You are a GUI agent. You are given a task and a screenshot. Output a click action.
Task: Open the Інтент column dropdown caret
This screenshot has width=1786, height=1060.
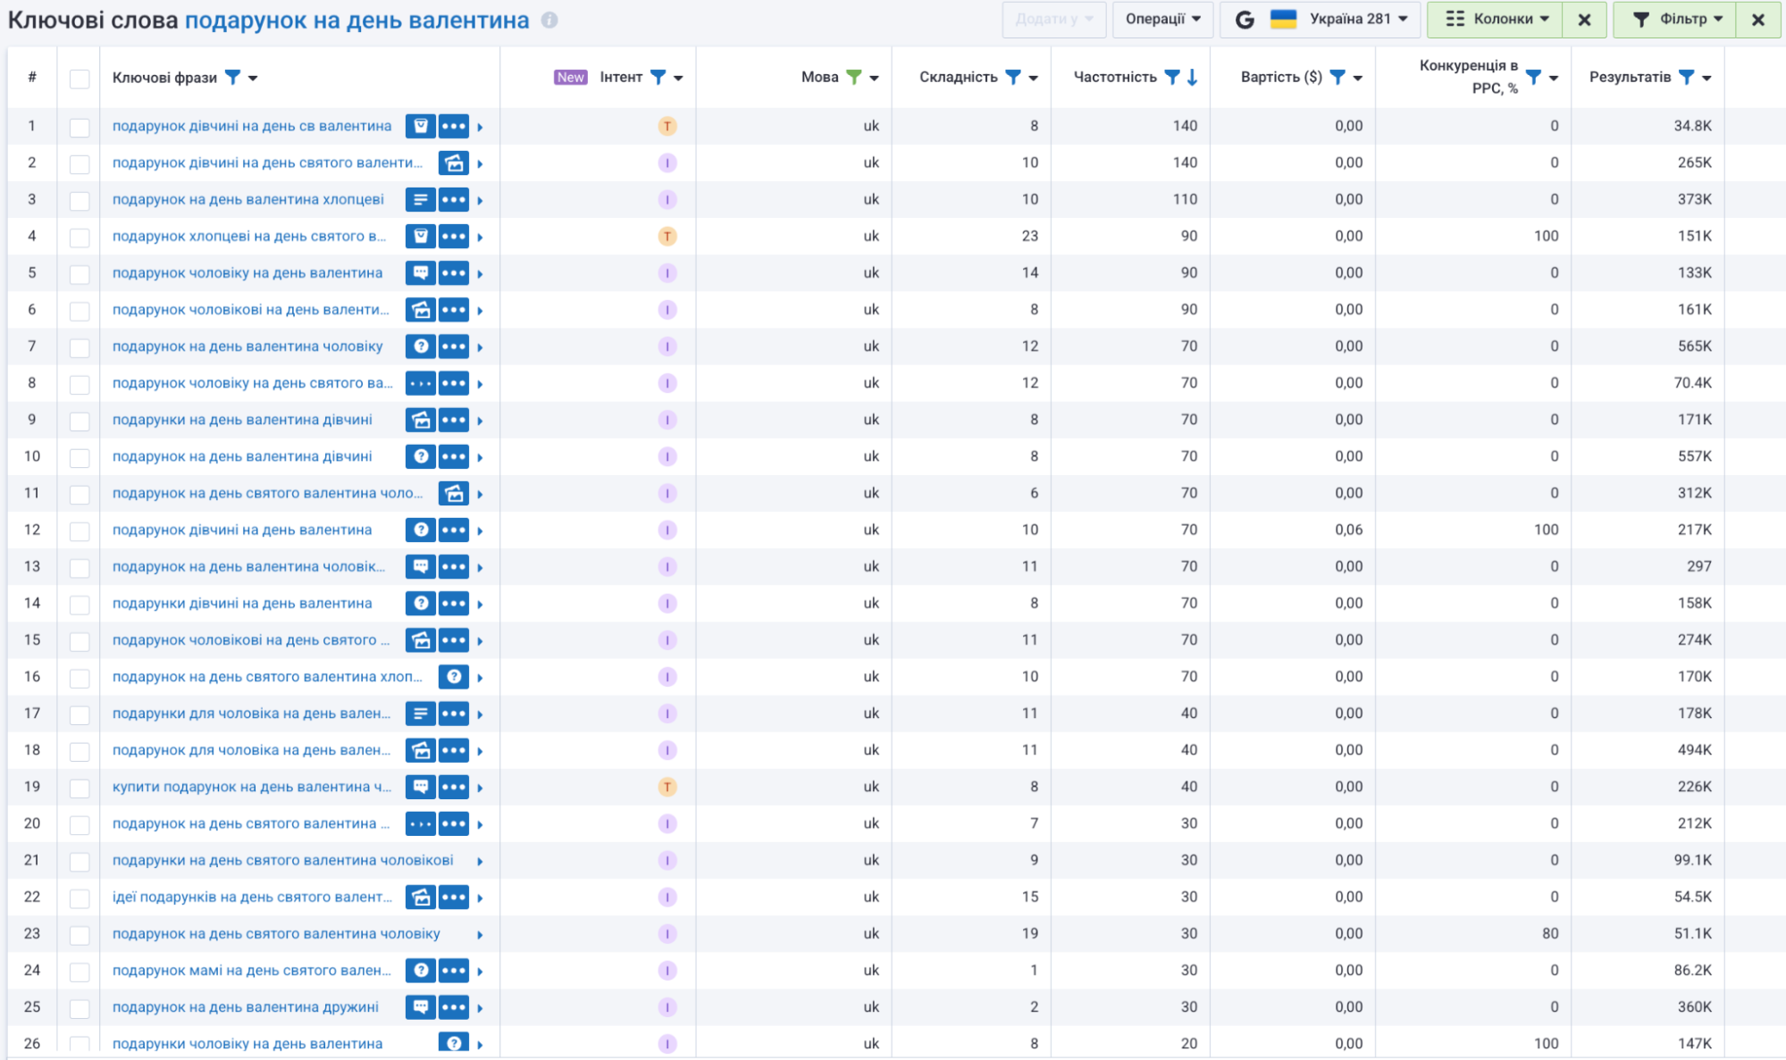(678, 79)
